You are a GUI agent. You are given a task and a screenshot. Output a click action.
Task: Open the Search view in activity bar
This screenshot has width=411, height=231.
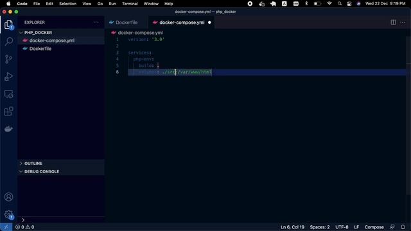pyautogui.click(x=8, y=41)
